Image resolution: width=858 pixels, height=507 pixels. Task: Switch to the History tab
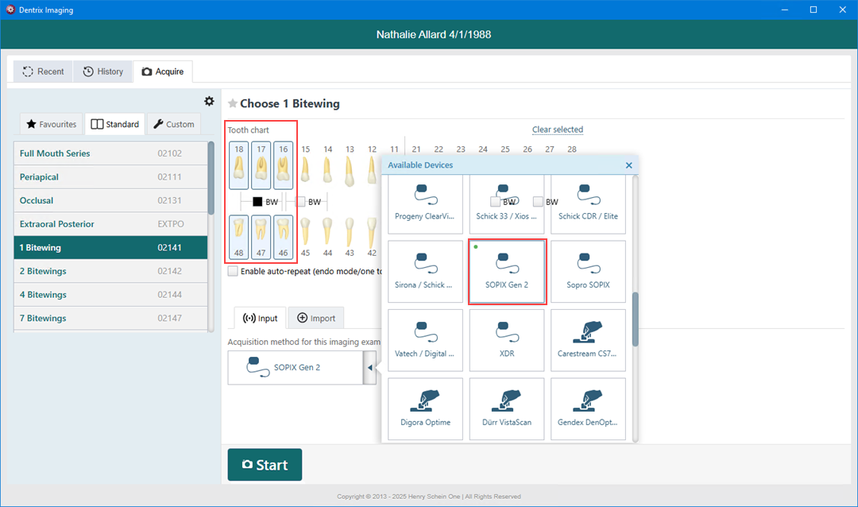coord(103,72)
